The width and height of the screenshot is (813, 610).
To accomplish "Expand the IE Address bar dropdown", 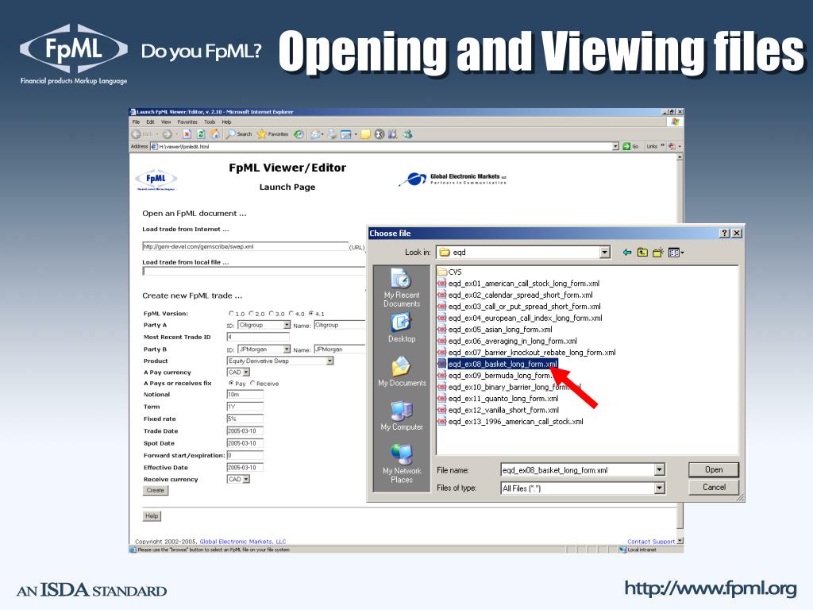I will [615, 147].
